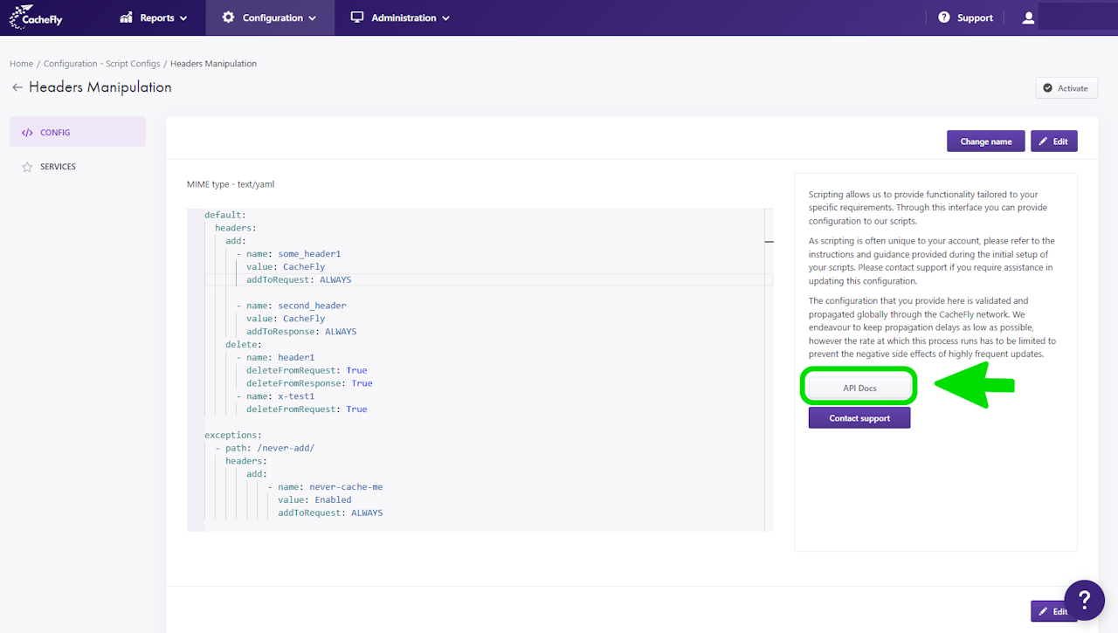Click the Contact support button
Viewport: 1118px width, 633px height.
pos(859,418)
